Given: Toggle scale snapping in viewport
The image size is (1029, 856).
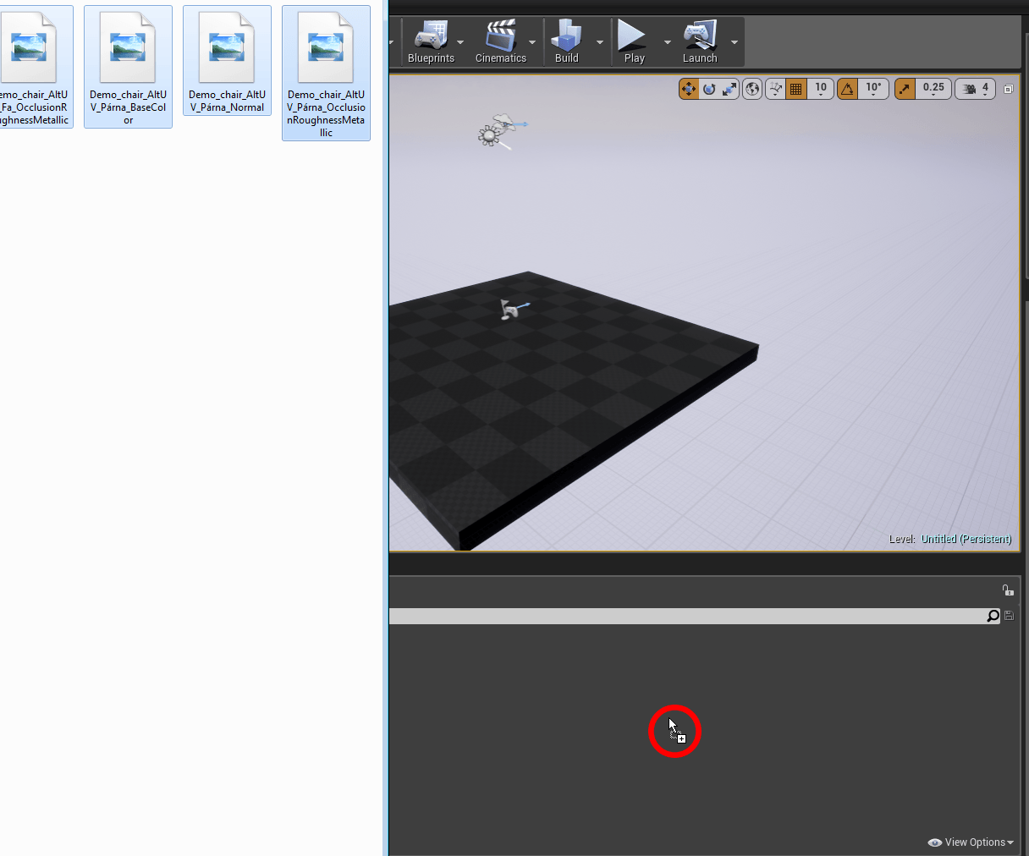Looking at the screenshot, I should coord(905,89).
